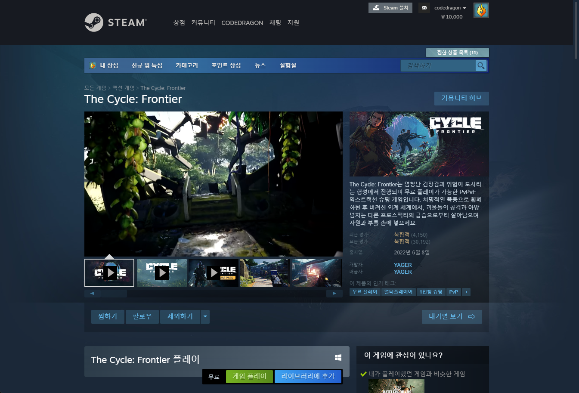Click The Cycle: Frontier breadcrumb link

coord(163,88)
